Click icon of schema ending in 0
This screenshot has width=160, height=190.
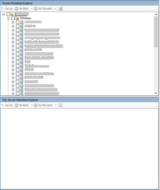[21, 58]
